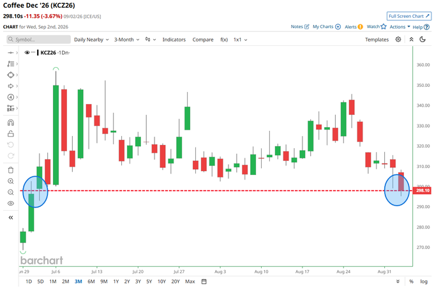This screenshot has width=434, height=288.
Task: Open the f(x) expressions menu
Action: coord(224,40)
